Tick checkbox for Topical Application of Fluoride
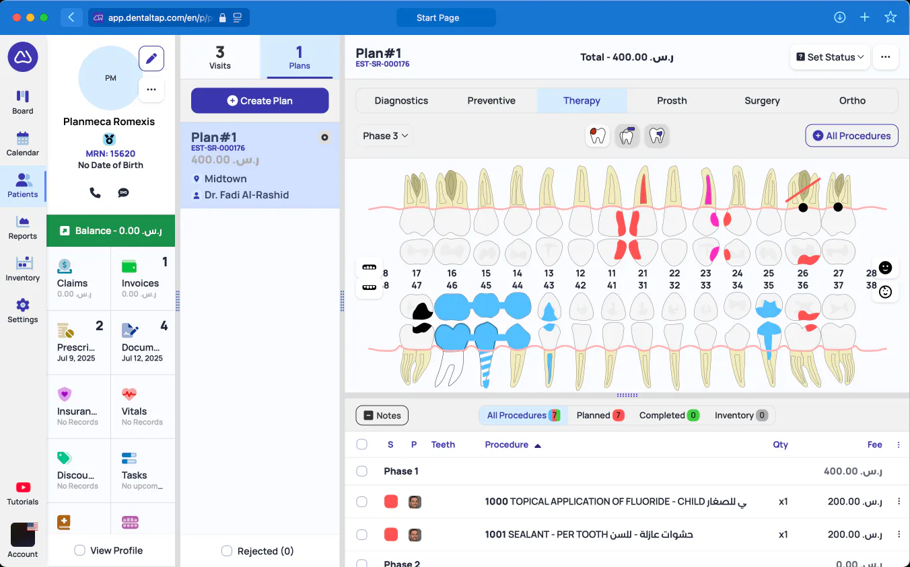Screen dimensions: 910x567 click(361, 502)
